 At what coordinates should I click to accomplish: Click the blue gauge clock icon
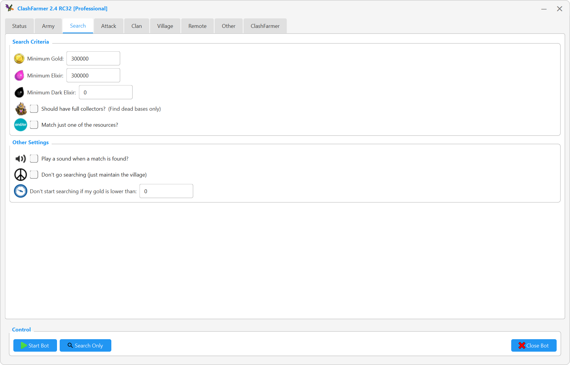20,191
